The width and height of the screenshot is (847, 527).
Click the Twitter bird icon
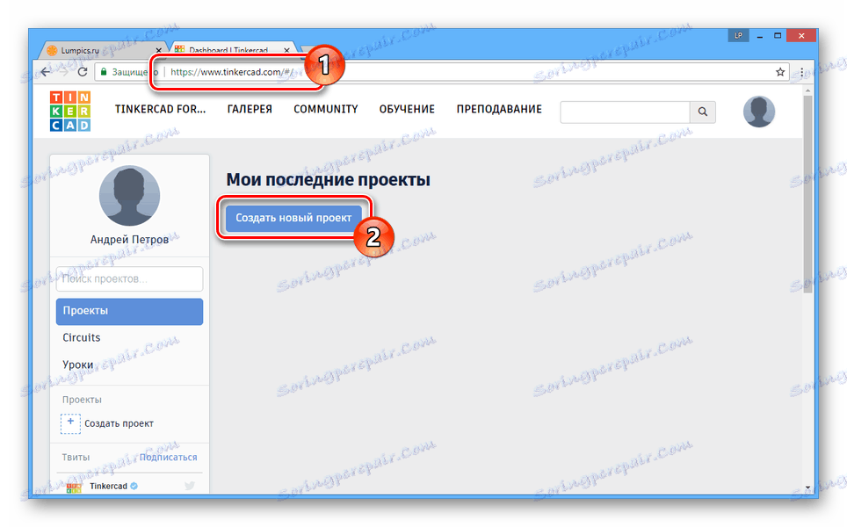coord(189,486)
